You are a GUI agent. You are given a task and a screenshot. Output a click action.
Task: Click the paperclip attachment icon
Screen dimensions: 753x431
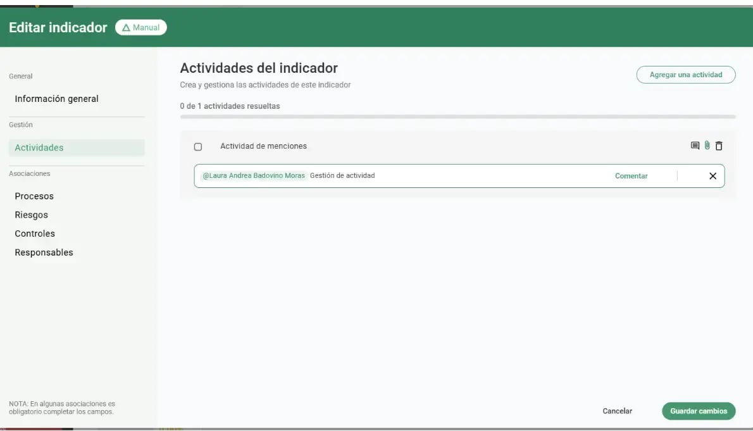click(707, 146)
